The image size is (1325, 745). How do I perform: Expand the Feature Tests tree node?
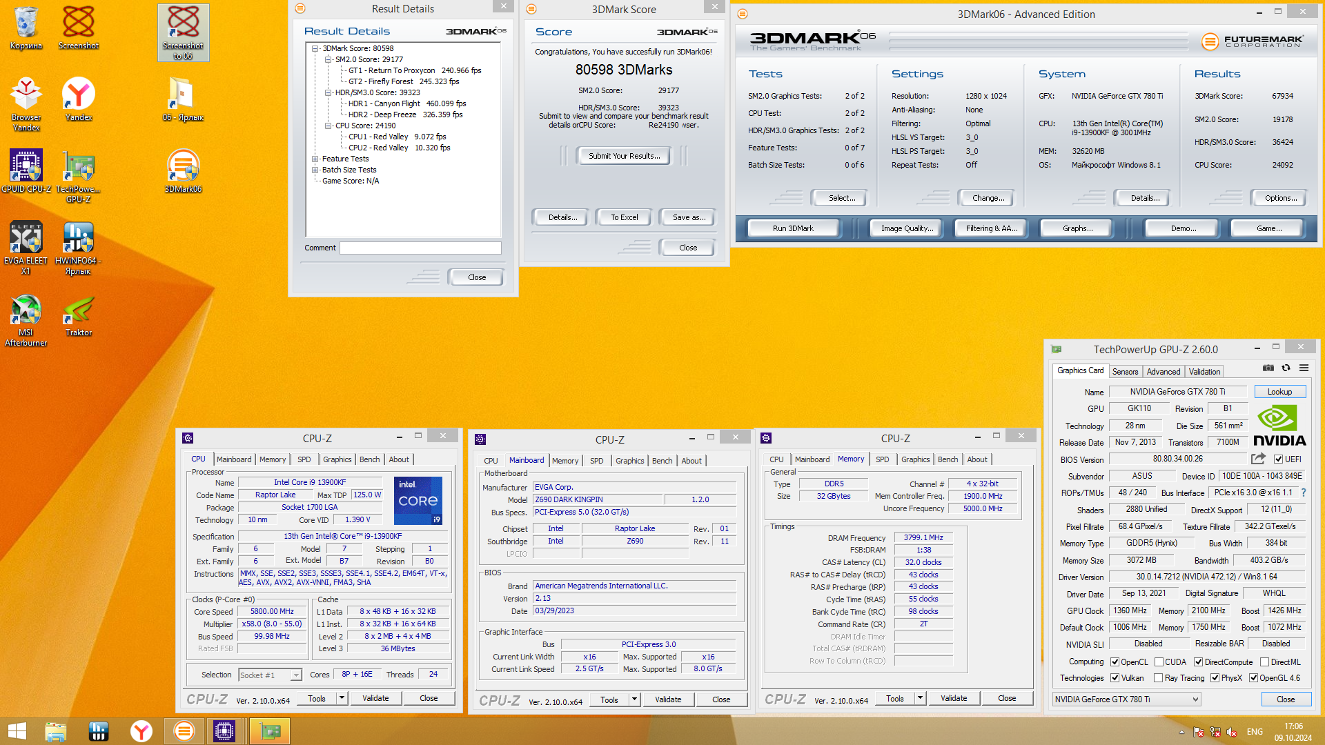coord(315,159)
